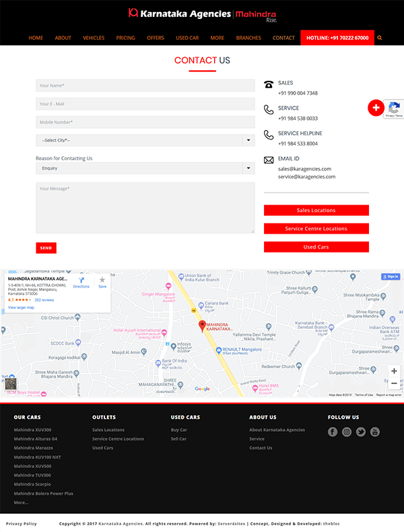This screenshot has width=404, height=532.
Task: Zoom in on the map
Action: point(394,371)
